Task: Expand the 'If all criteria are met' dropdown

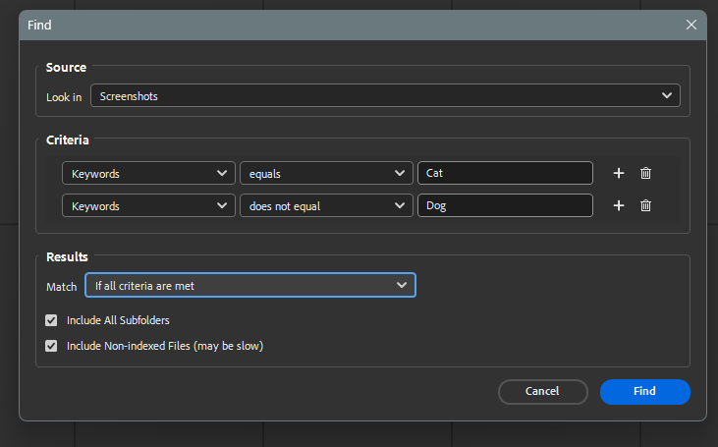Action: (x=250, y=285)
